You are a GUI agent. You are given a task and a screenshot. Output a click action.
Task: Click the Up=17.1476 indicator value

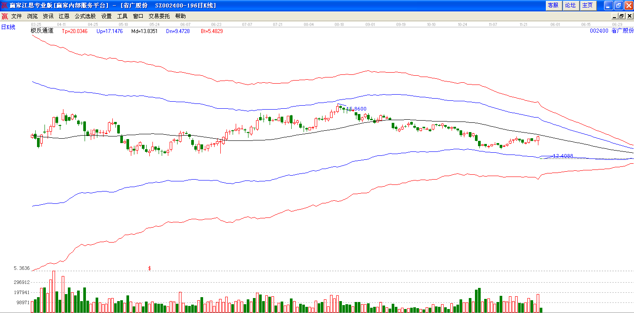point(110,31)
